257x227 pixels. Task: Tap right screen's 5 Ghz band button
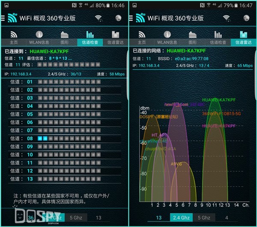point(204,218)
